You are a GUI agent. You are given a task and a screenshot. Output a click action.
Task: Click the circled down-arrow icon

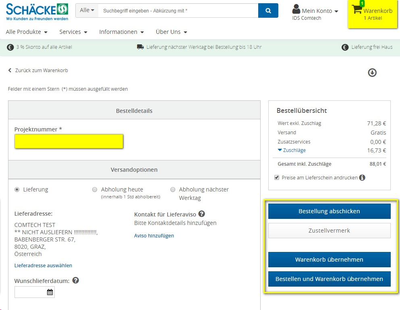click(372, 73)
